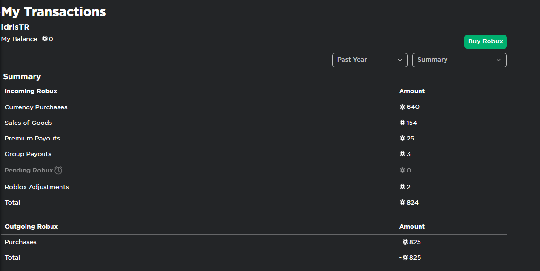Open the Summary transaction type dropdown
The width and height of the screenshot is (540, 271).
(459, 60)
